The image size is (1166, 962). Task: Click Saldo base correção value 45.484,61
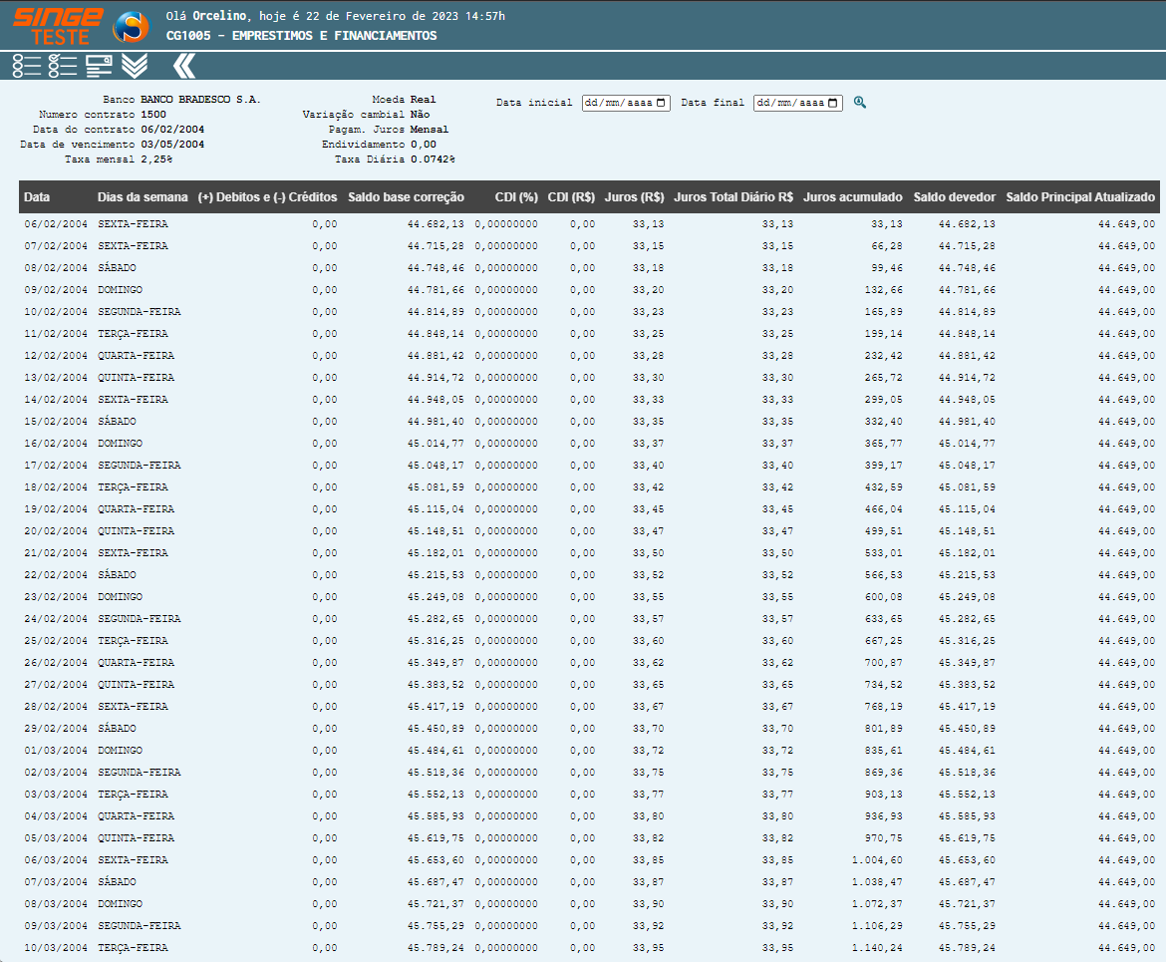pos(436,751)
